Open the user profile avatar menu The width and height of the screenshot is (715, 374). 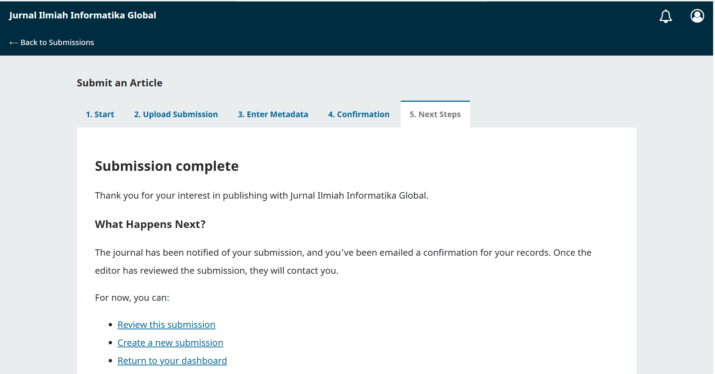tap(697, 16)
